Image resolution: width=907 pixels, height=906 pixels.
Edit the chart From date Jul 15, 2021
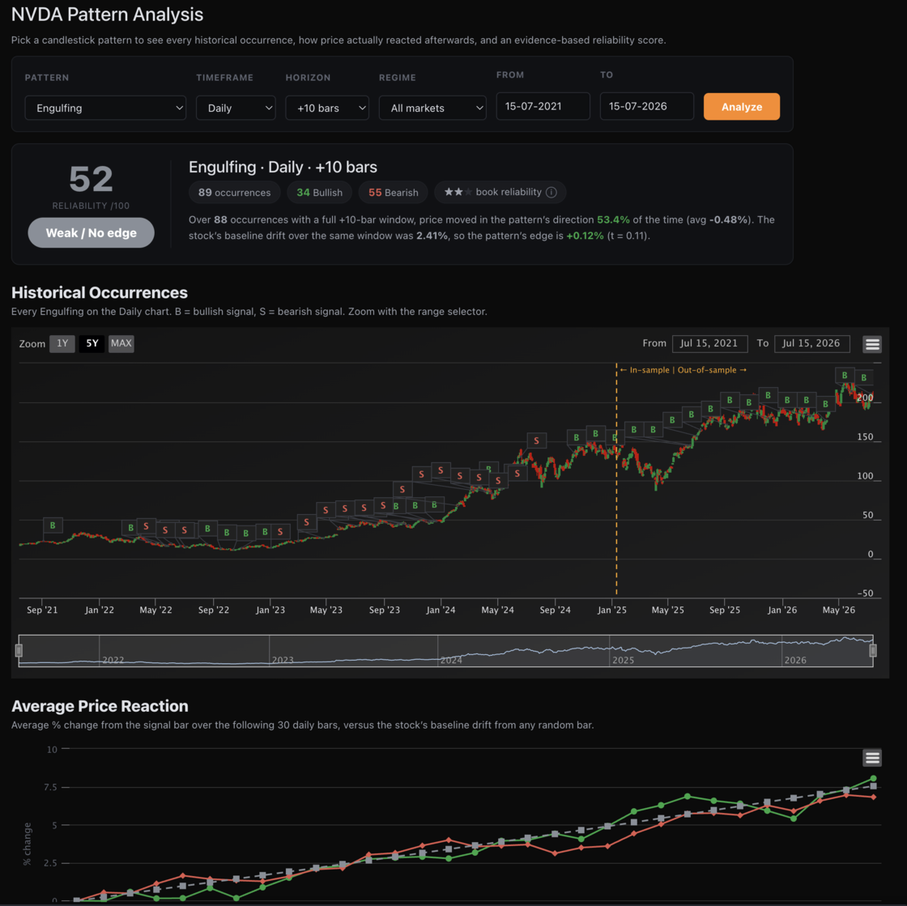point(709,343)
